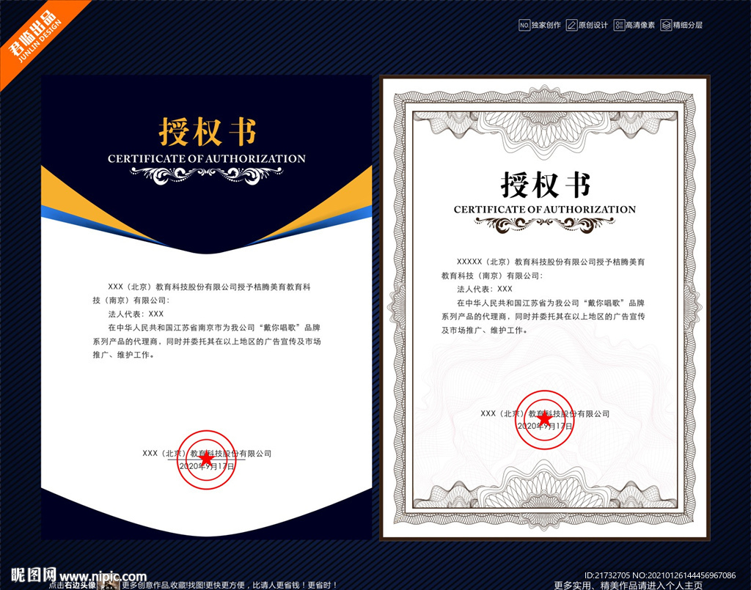Screen dimensions: 751x590
Task: Click the 高清像素 label
Action: point(640,26)
